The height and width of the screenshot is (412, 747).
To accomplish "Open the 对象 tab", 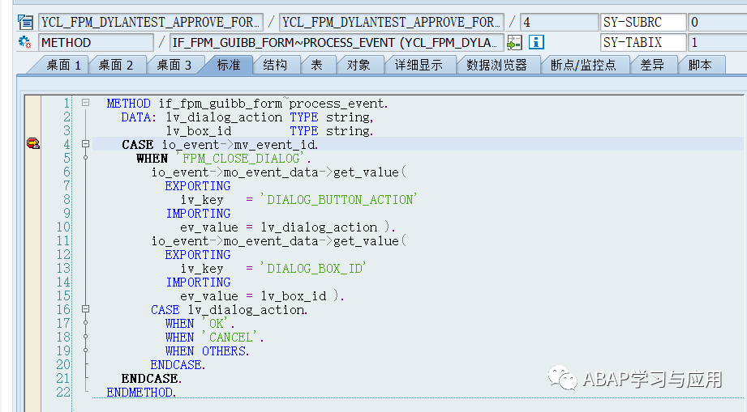I will point(358,65).
